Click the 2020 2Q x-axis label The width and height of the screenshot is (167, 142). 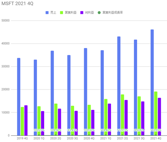56,139
